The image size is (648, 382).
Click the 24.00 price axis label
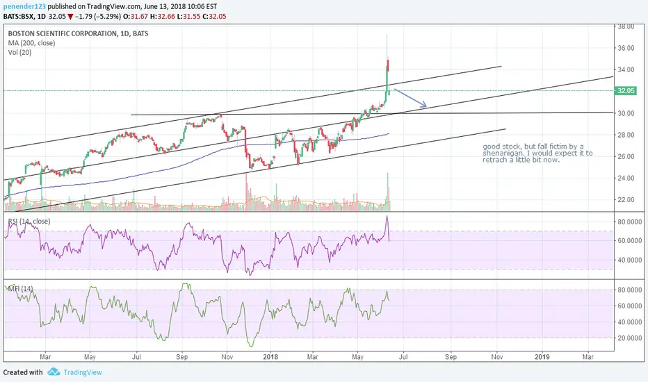tap(626, 178)
